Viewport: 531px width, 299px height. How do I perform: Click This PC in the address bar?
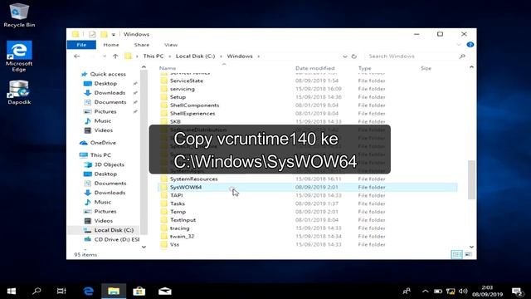pos(153,56)
